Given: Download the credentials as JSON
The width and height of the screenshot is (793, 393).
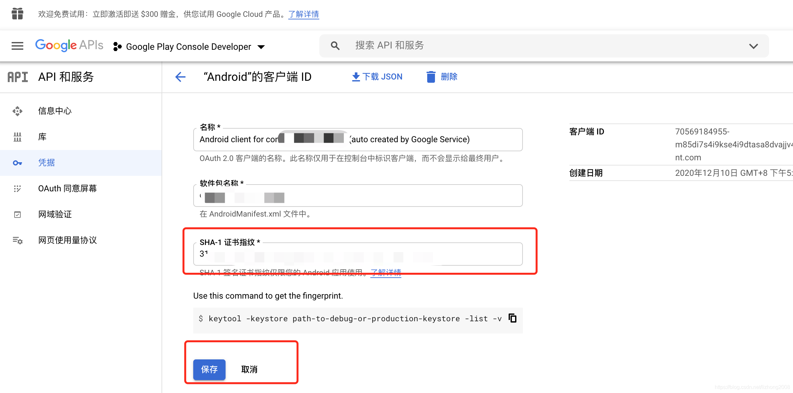Looking at the screenshot, I should tap(377, 77).
